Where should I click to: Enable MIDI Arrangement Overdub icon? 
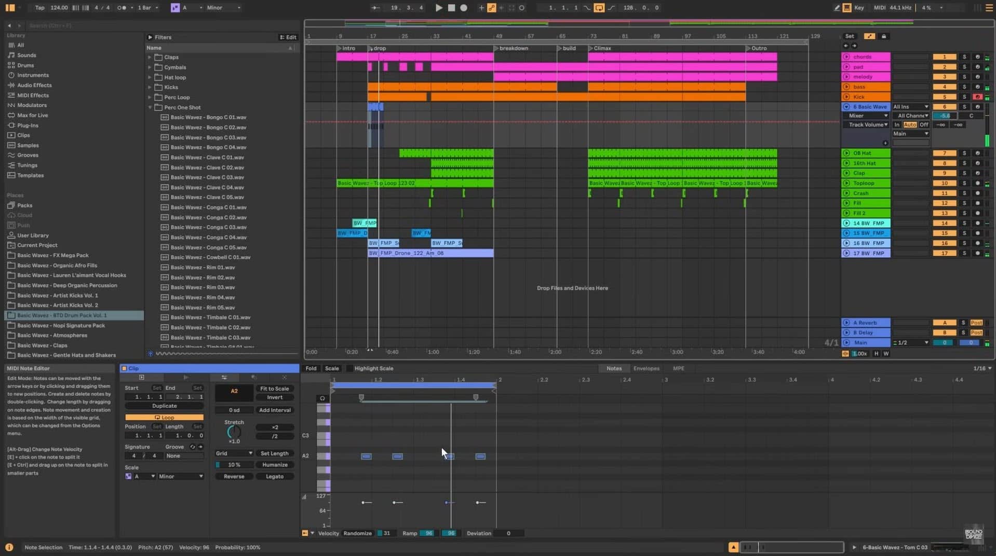coord(491,8)
